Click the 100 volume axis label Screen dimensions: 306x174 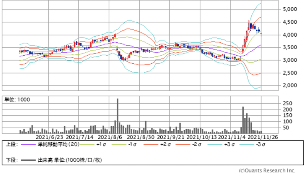click(288, 122)
